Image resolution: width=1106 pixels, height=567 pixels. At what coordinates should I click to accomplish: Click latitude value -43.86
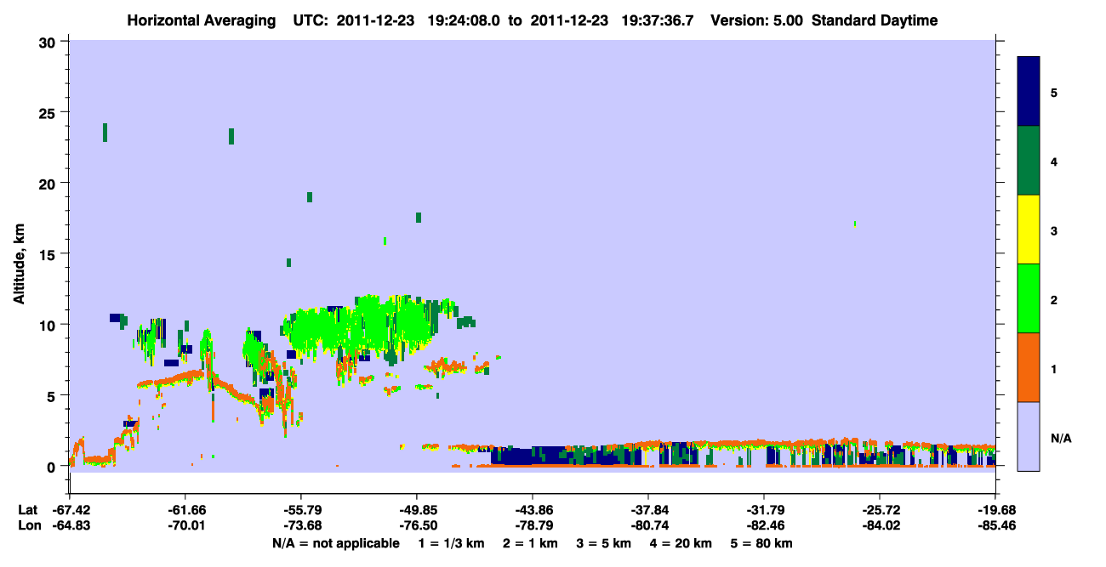coord(533,510)
